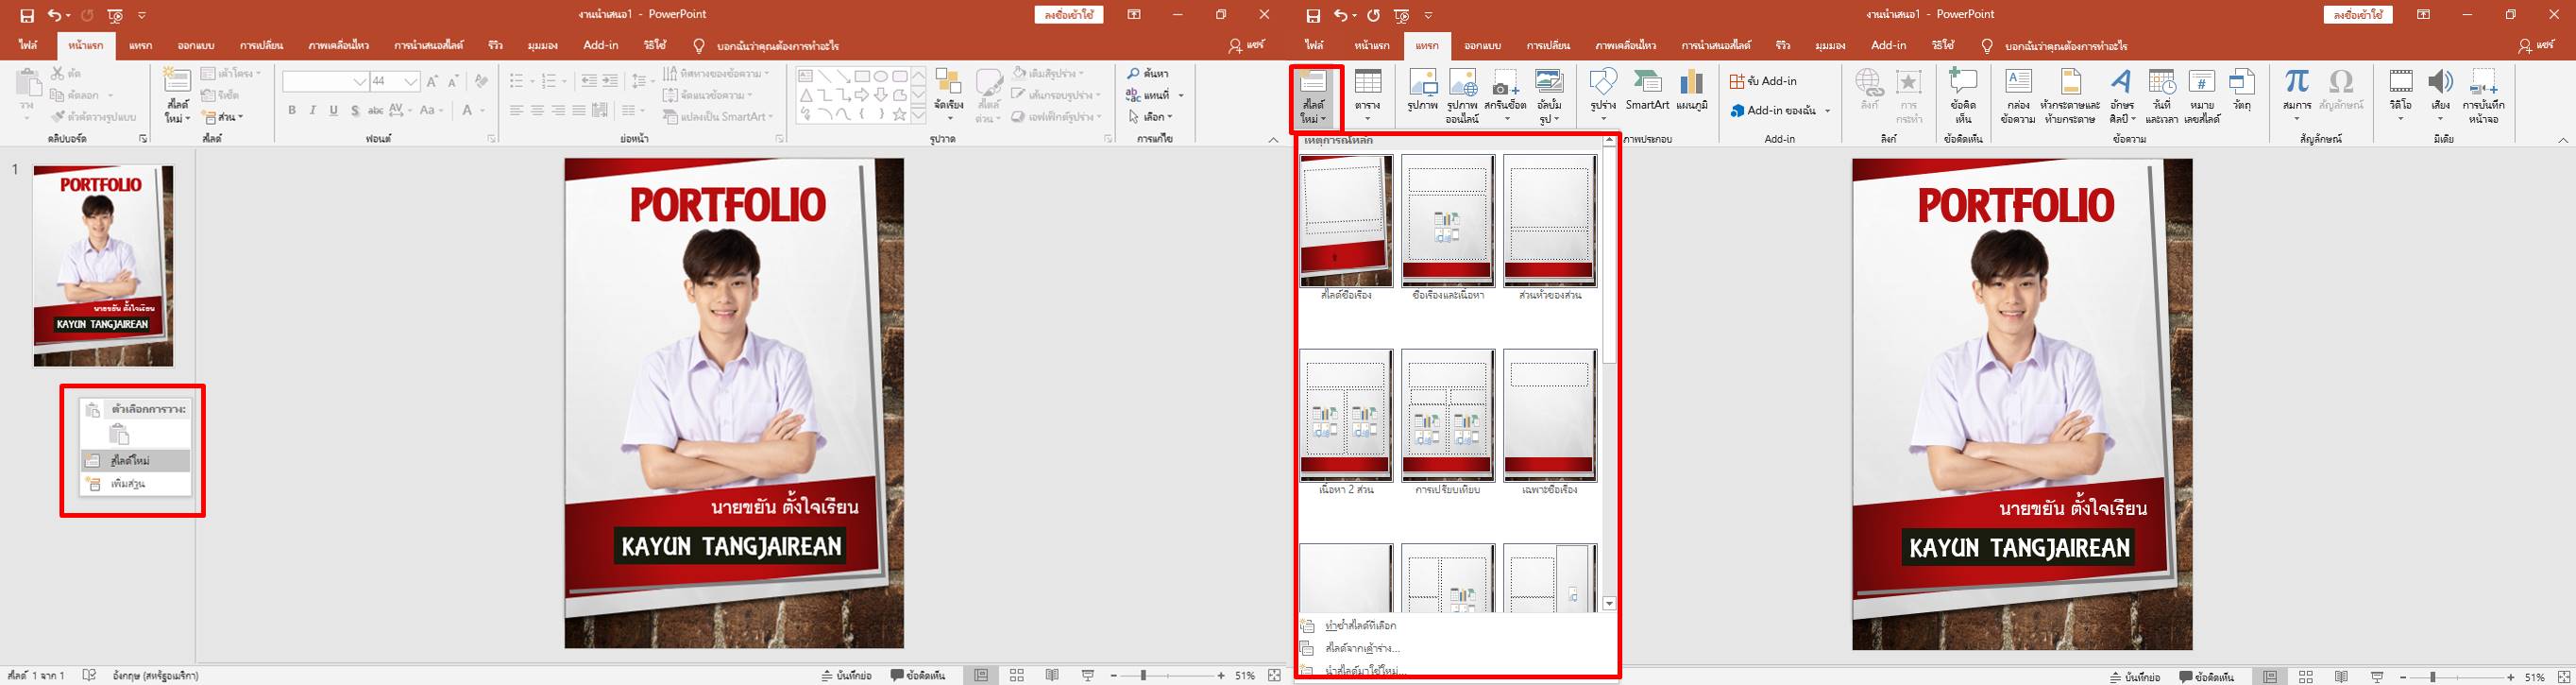Expand the Add-in ของฉัน dropdown arrow
The height and width of the screenshot is (685, 2576).
1827,111
